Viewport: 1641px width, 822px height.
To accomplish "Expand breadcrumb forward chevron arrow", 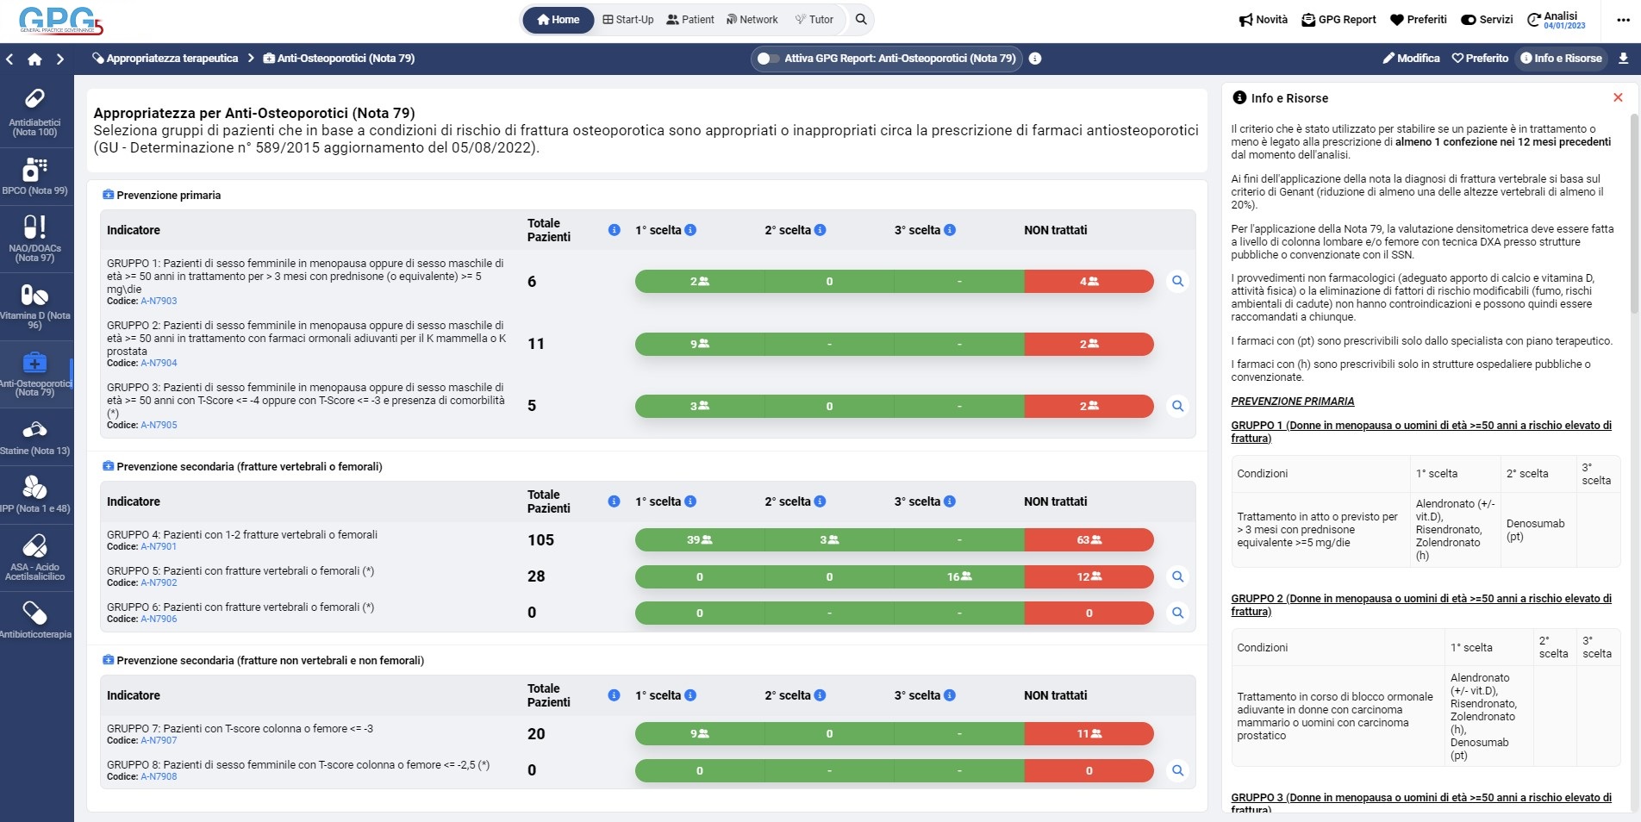I will click(59, 59).
